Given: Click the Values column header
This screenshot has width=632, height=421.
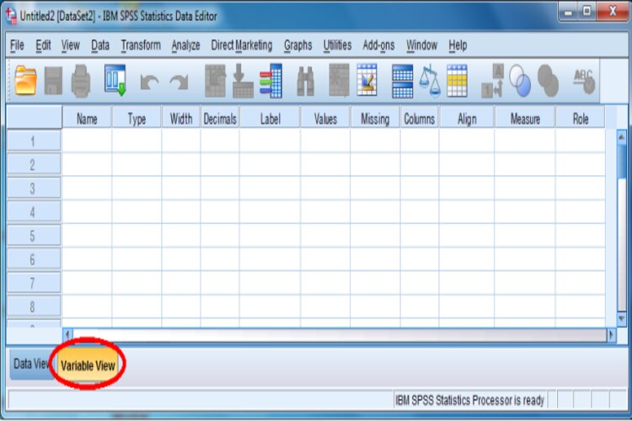Looking at the screenshot, I should pyautogui.click(x=325, y=119).
